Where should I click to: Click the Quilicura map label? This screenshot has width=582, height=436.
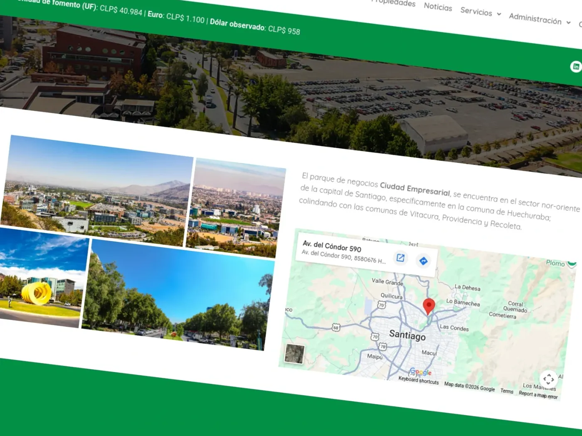pyautogui.click(x=392, y=296)
